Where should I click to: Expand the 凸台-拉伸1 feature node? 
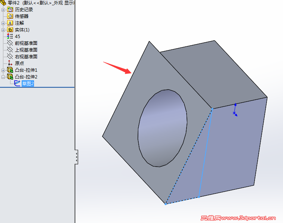(x=3, y=70)
